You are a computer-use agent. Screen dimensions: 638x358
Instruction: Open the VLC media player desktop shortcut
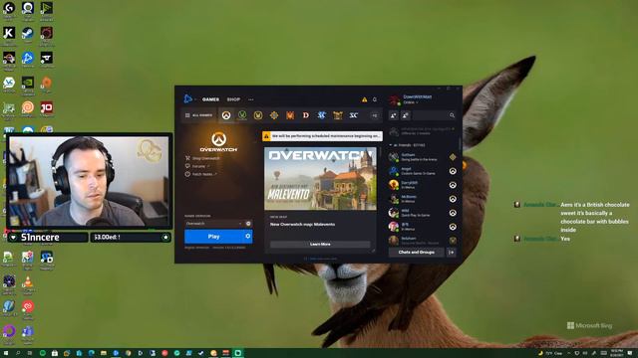point(28,282)
